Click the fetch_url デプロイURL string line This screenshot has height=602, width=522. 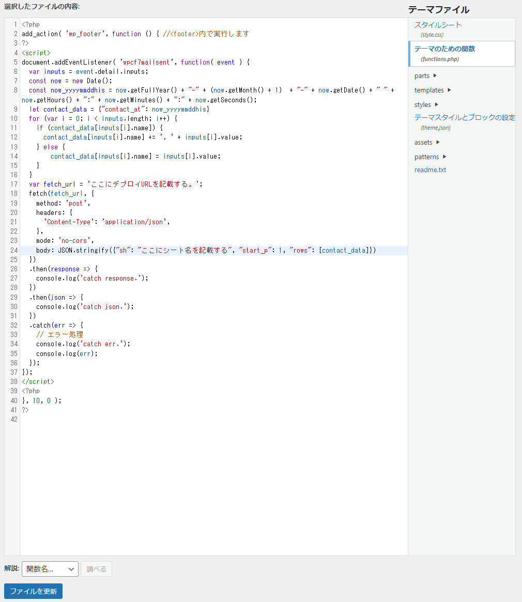tap(116, 184)
